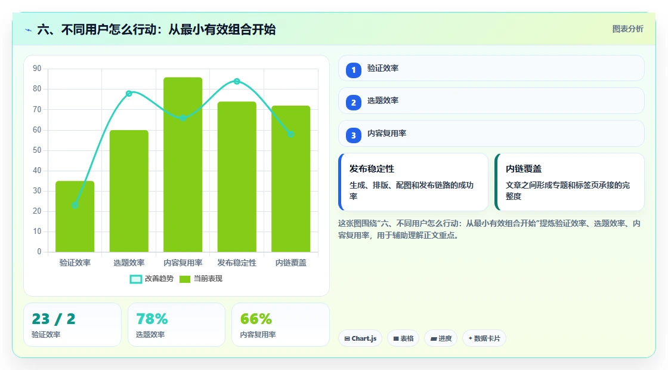Click the 内容复用率 x-axis label

[x=183, y=263]
